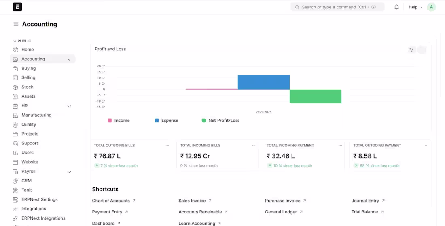The width and height of the screenshot is (445, 226).
Task: Click the Quality shield icon
Action: coord(15,125)
